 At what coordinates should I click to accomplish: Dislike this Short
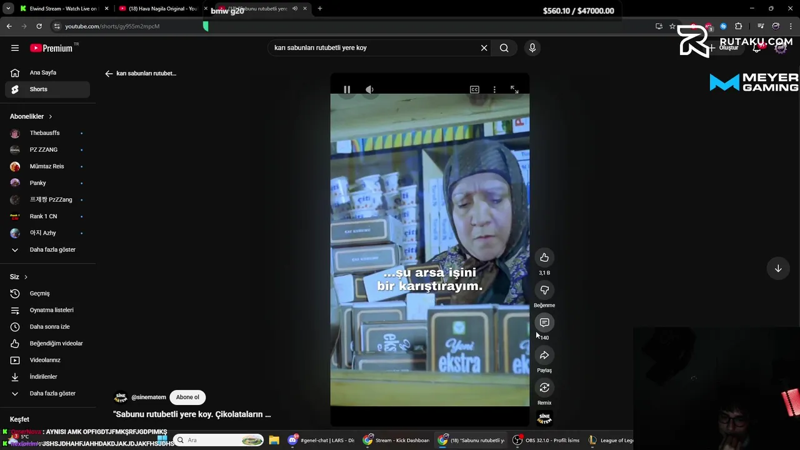coord(544,290)
